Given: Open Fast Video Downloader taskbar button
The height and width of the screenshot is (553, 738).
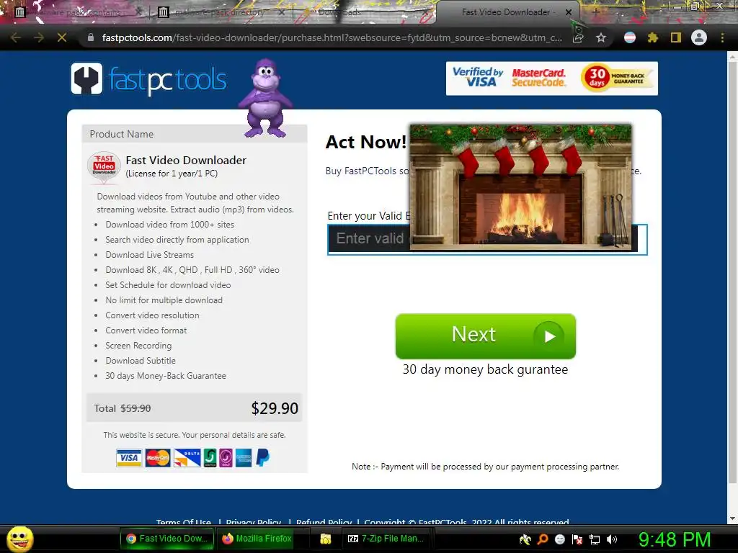Looking at the screenshot, I should click(167, 539).
